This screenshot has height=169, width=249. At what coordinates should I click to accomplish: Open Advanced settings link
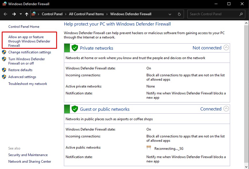point(22,77)
